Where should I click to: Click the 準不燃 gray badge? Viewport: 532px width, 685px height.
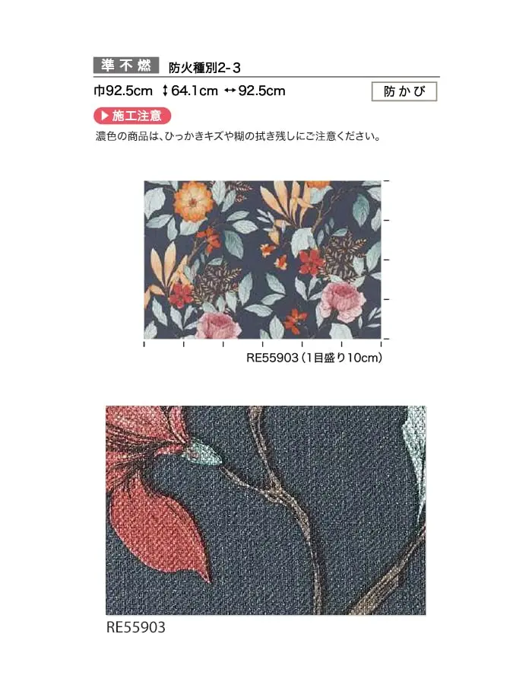pos(126,65)
